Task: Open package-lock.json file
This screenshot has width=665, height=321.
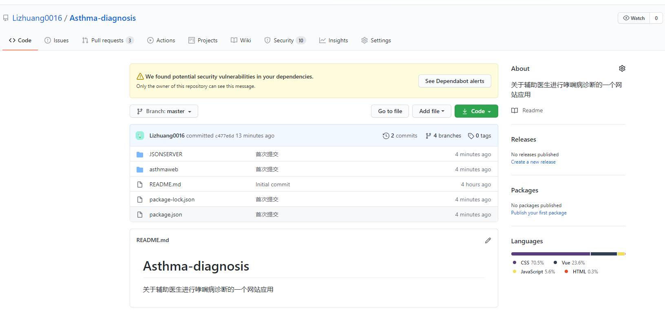Action: tap(172, 200)
